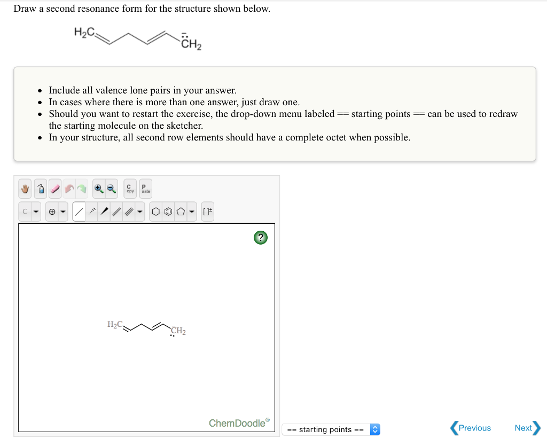Click the H2C label in the question structure
Image resolution: width=547 pixels, height=446 pixels.
pyautogui.click(x=84, y=33)
